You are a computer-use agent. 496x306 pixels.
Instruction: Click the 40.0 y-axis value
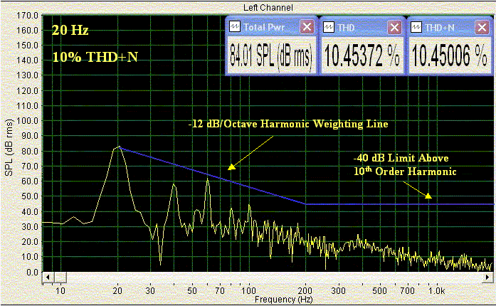[x=31, y=211]
